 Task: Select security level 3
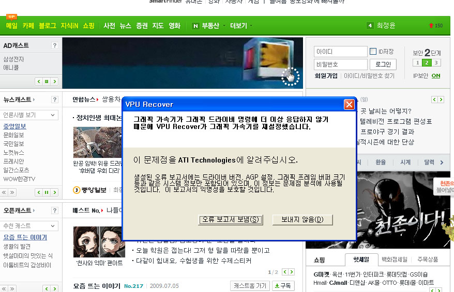(436, 62)
